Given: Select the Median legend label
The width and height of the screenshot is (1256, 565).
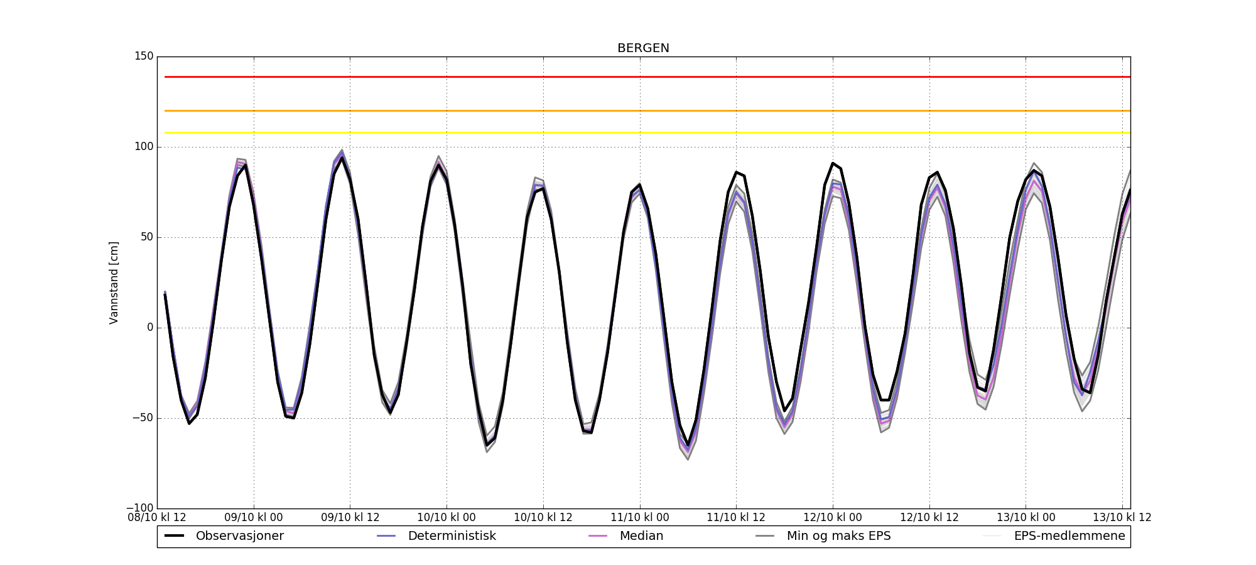Looking at the screenshot, I should (641, 536).
